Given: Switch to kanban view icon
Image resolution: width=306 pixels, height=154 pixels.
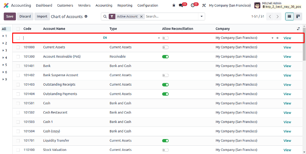Looking at the screenshot, I should (x=298, y=16).
